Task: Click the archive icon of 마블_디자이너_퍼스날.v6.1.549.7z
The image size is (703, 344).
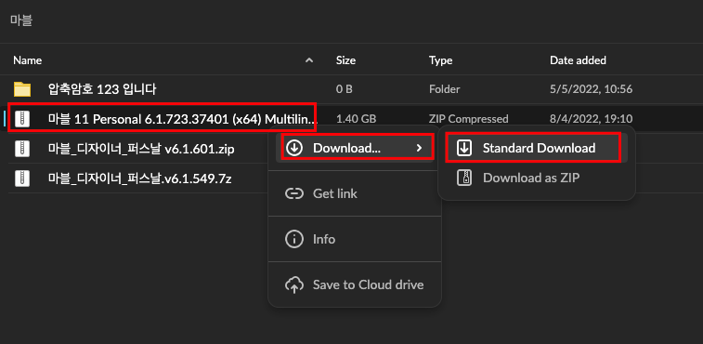Action: point(22,179)
